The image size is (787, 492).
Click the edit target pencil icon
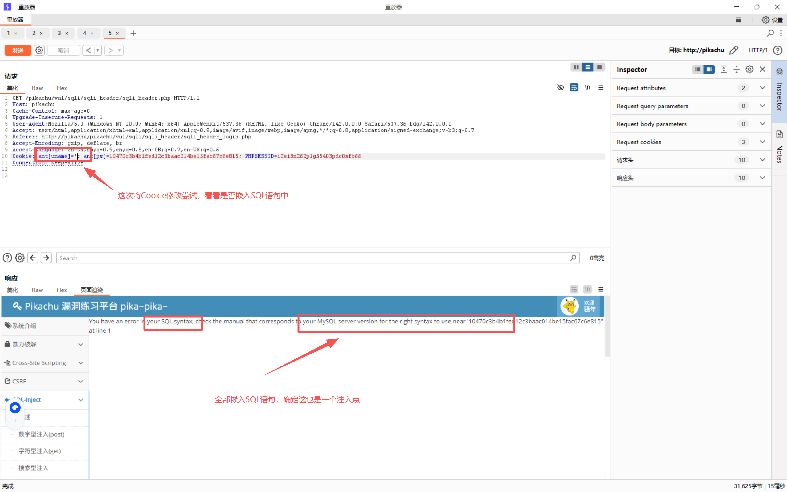[733, 50]
